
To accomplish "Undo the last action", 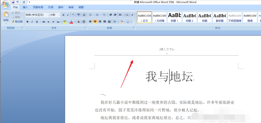I will pyautogui.click(x=17, y=2).
